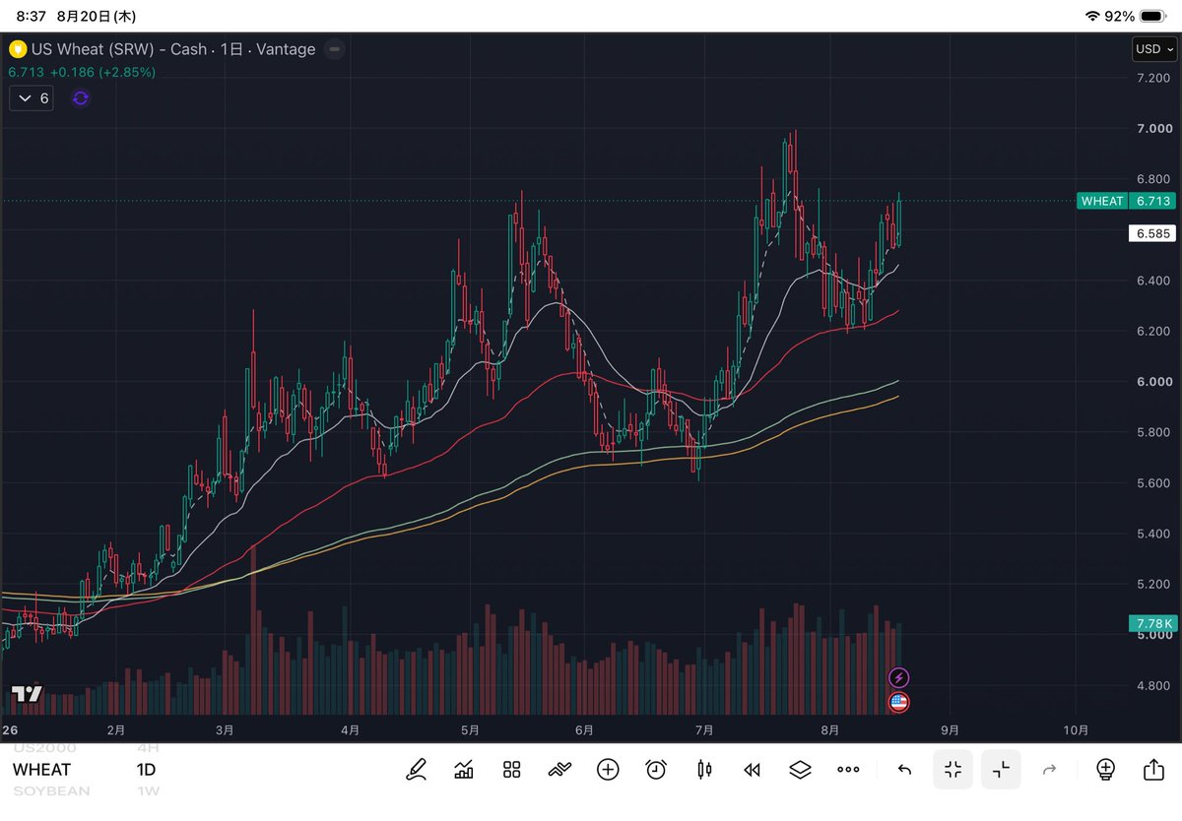
Task: Undo last action with the left arrow
Action: pos(904,770)
